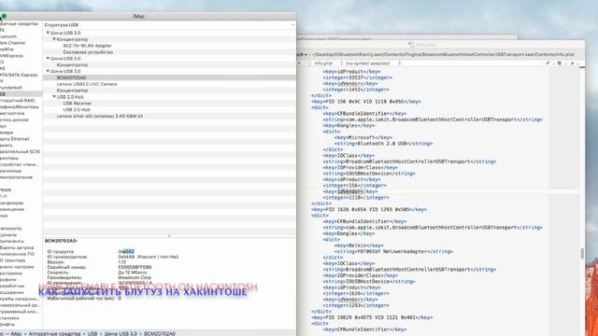This screenshot has width=598, height=336.
Task: Click the vendor ID value 0x0489 (Foxconn / Hon Hai)
Action: (148, 257)
